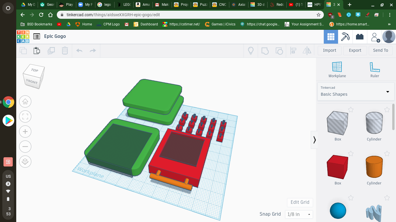Open the Blocks pickaxe mode
The height and width of the screenshot is (222, 396).
click(345, 37)
